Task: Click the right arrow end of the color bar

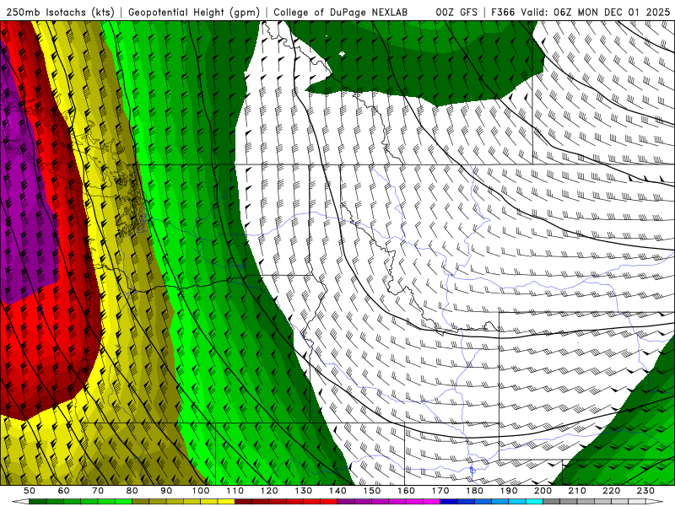Action: click(655, 502)
